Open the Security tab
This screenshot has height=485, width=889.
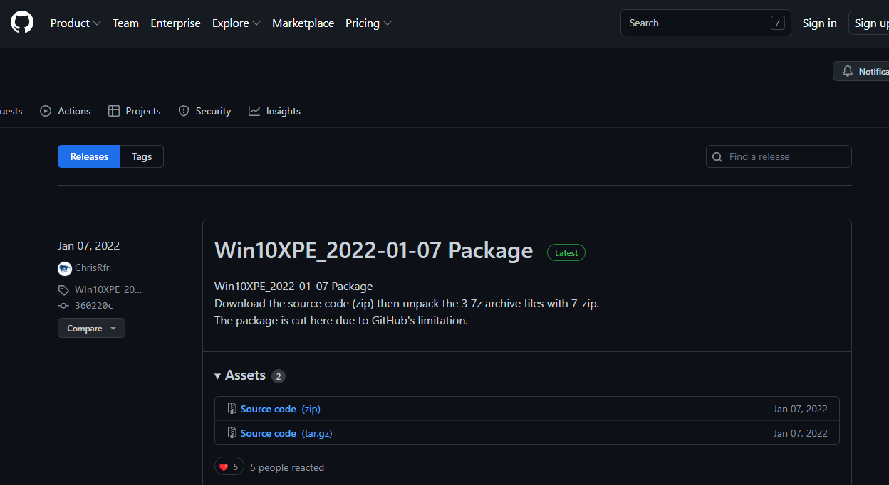tap(204, 111)
